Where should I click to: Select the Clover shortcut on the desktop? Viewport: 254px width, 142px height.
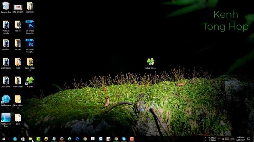(30, 82)
